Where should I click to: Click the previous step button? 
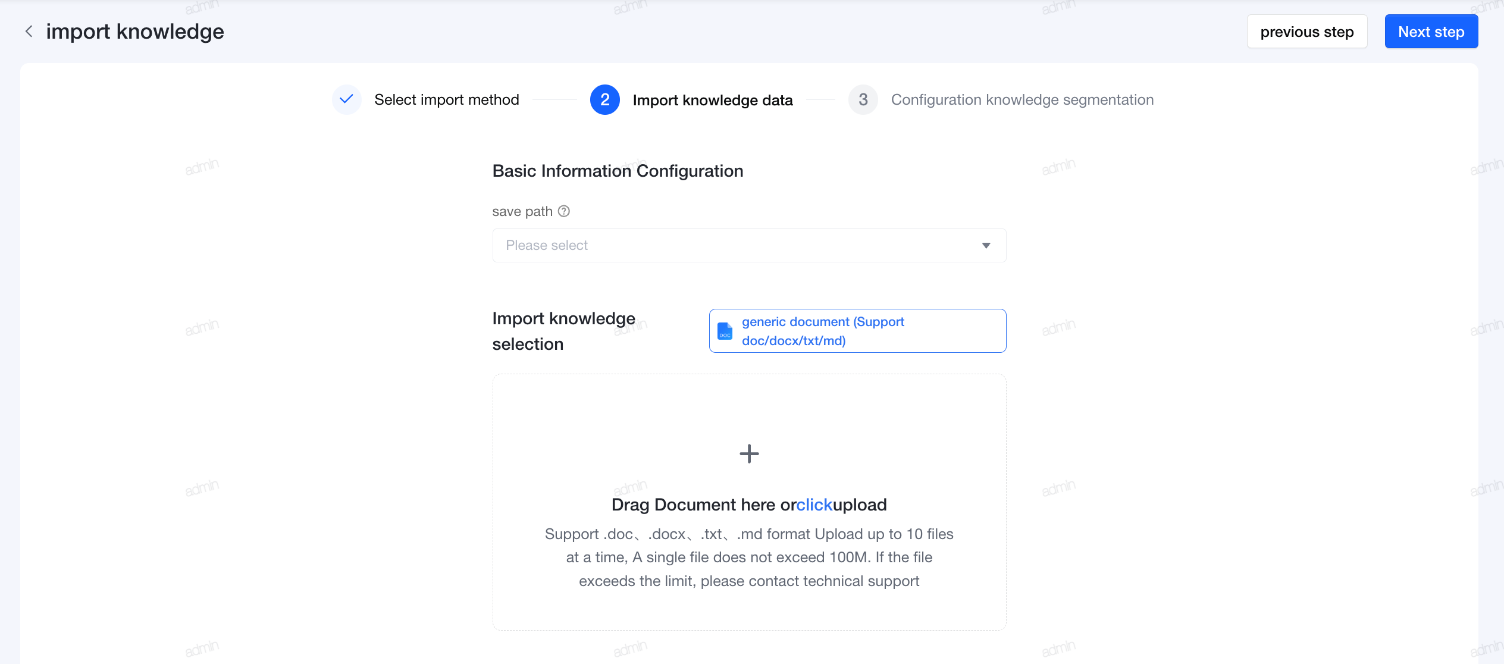click(1306, 32)
